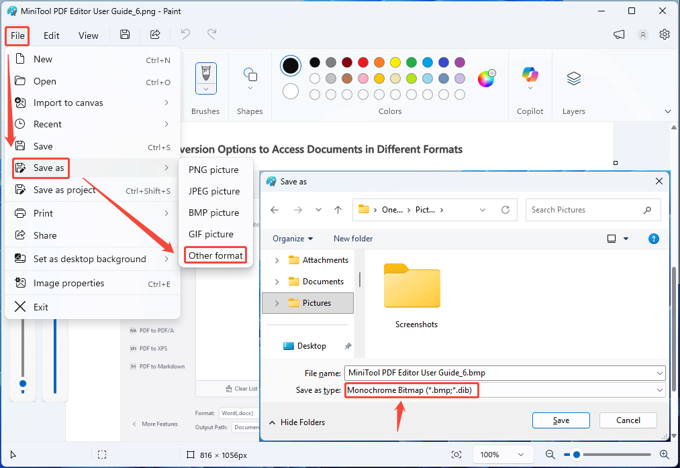Click the Refresh icon in address bar
680x468 pixels.
505,210
